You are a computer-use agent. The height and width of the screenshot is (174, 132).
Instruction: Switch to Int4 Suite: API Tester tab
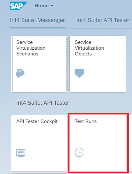coord(103,20)
